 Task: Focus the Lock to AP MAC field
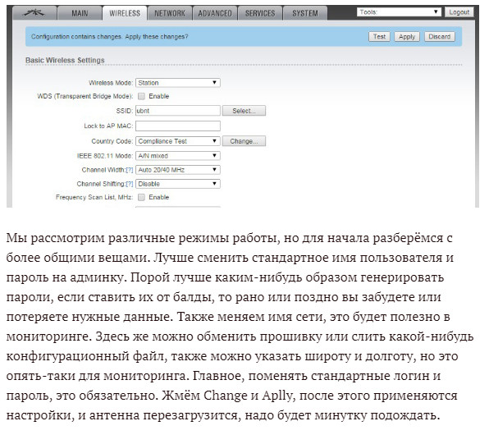click(x=178, y=126)
